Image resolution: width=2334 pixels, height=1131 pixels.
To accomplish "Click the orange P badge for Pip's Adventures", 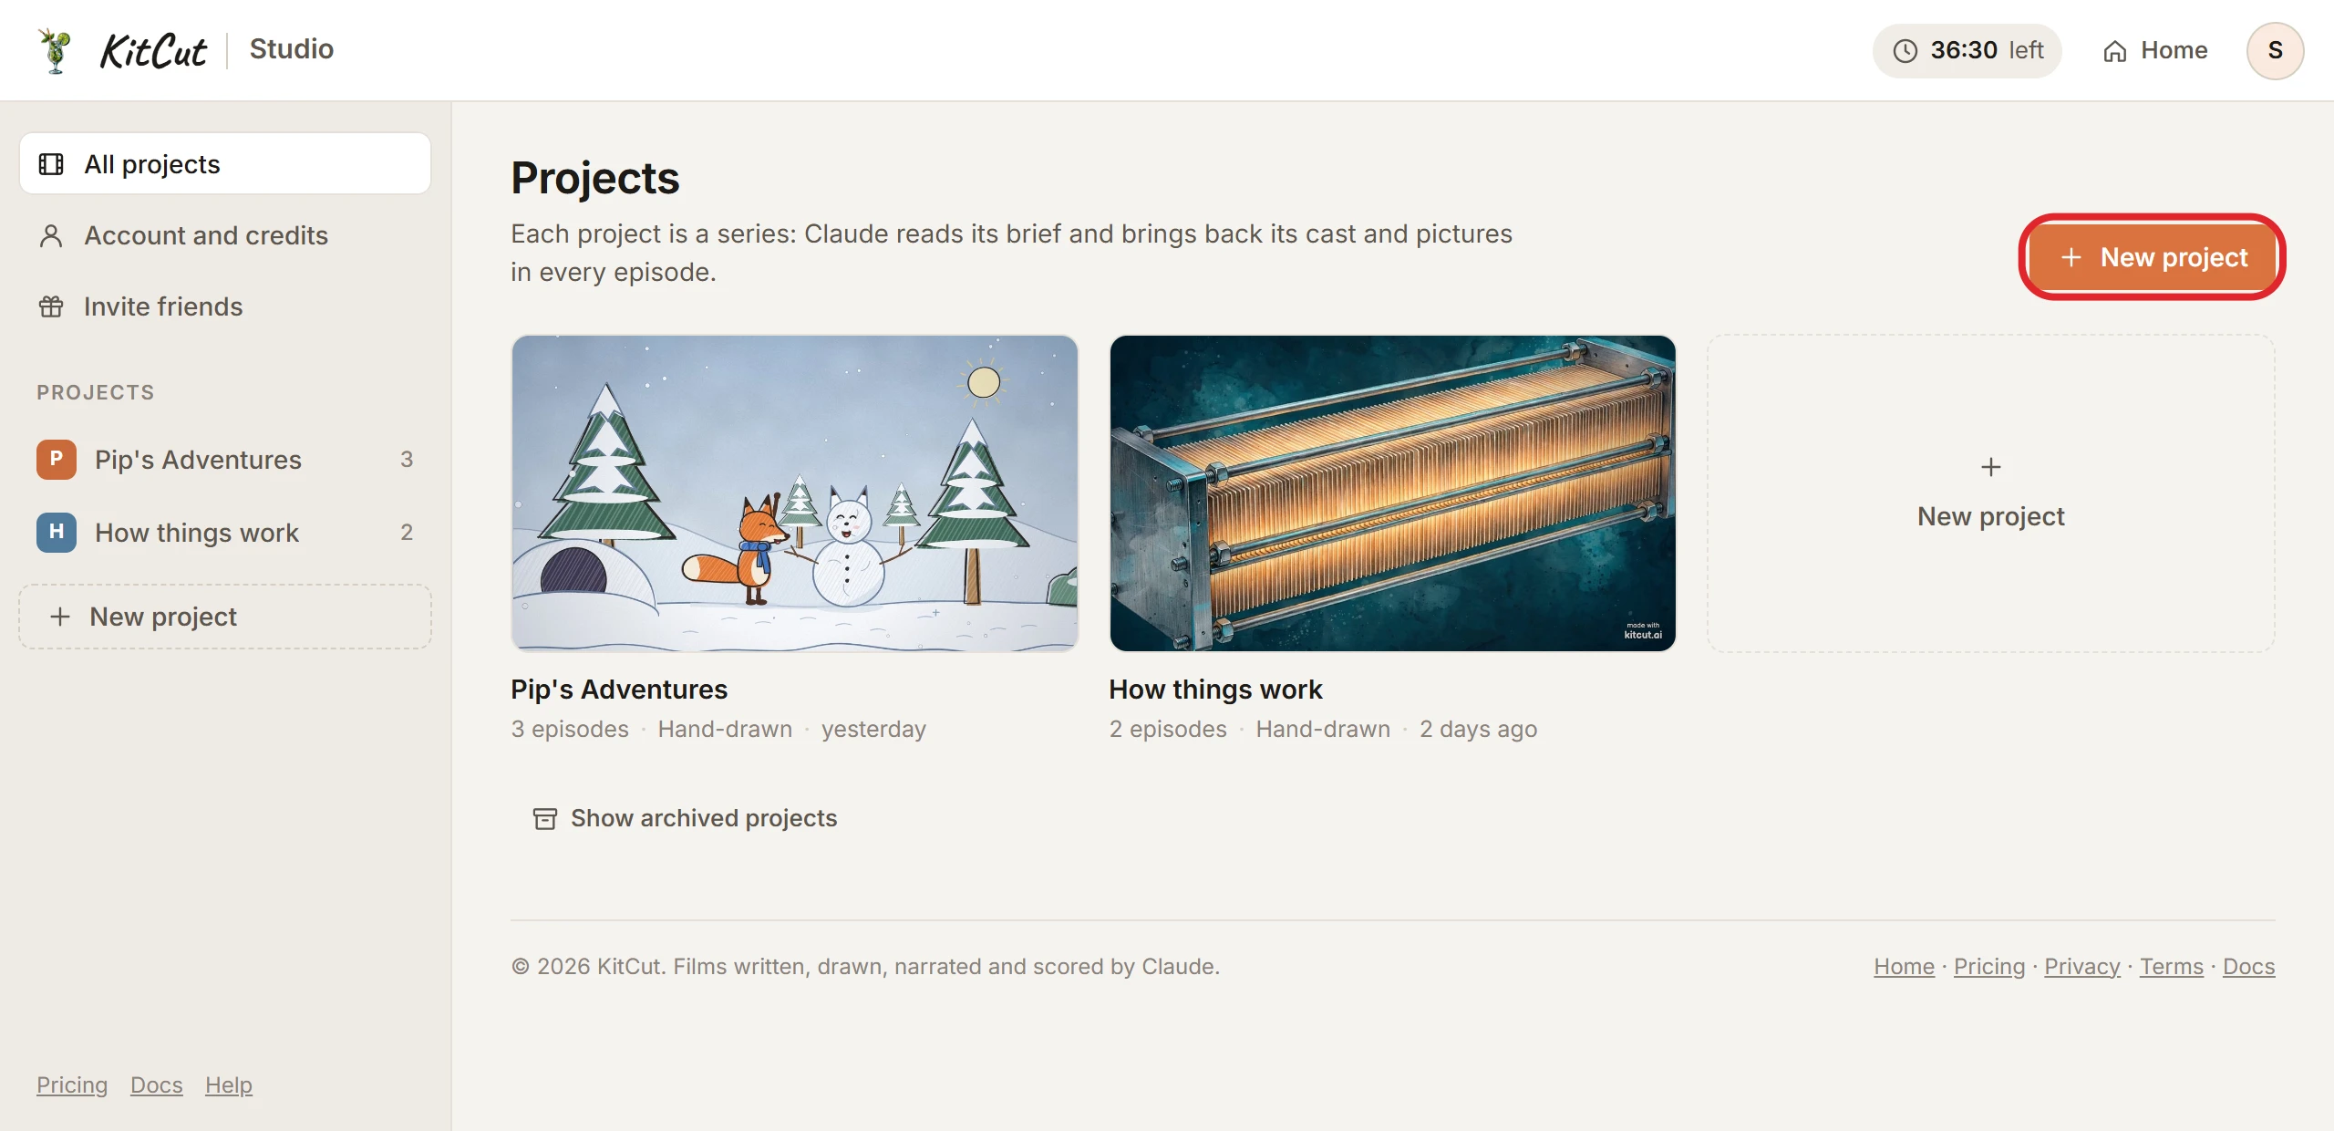I will [x=57, y=459].
